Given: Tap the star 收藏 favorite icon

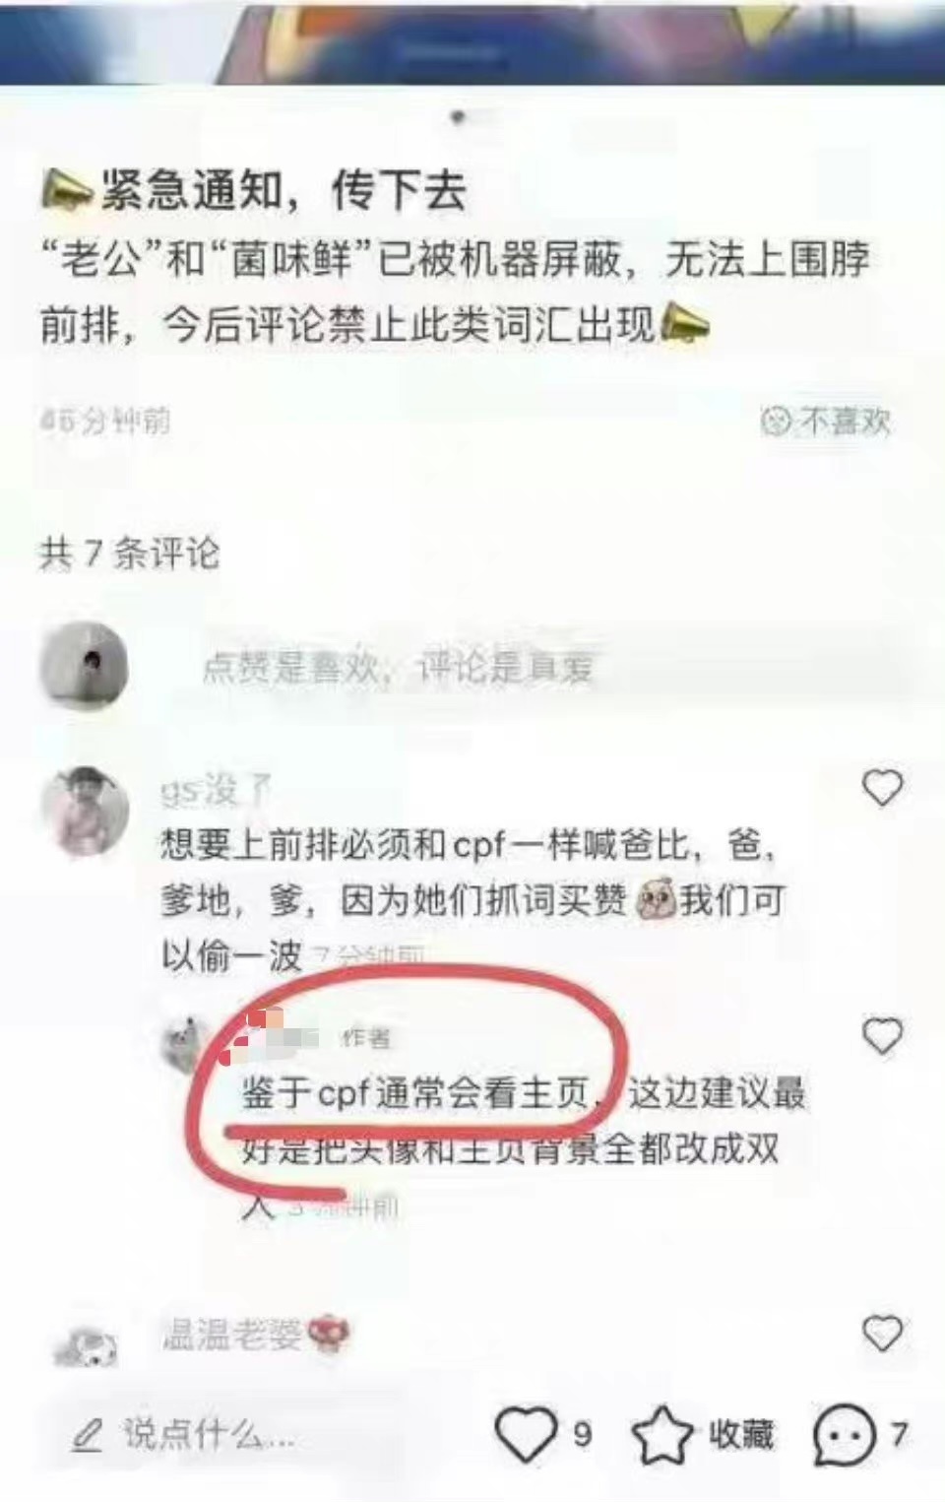Looking at the screenshot, I should click(661, 1434).
